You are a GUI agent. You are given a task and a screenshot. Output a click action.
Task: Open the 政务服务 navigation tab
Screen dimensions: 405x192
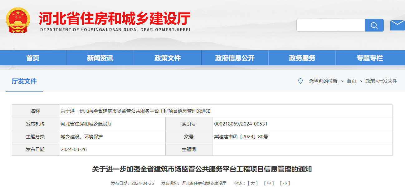point(302,58)
